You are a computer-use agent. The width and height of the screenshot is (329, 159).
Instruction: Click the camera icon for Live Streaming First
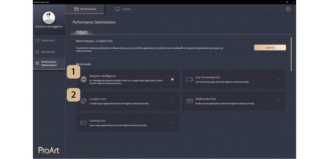(x=190, y=79)
